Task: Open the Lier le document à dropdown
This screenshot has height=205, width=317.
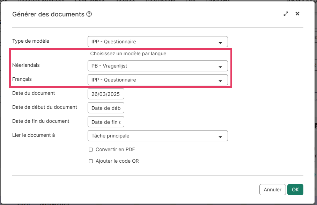Action: pyautogui.click(x=157, y=136)
